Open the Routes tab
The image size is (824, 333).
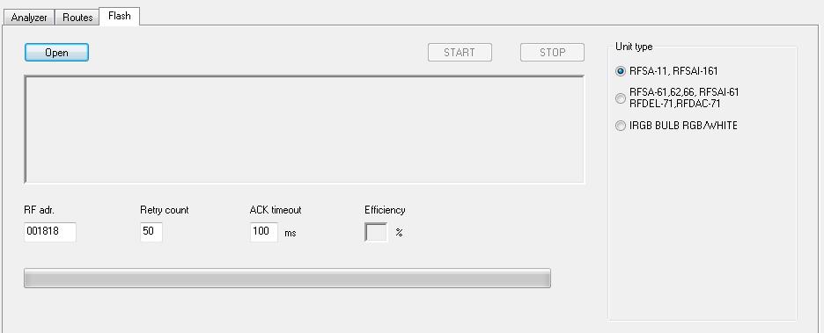pos(77,18)
